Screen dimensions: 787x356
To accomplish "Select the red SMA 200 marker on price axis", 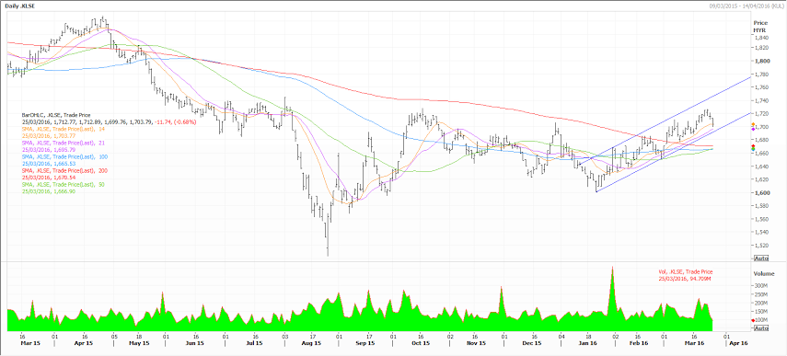I will click(x=753, y=146).
